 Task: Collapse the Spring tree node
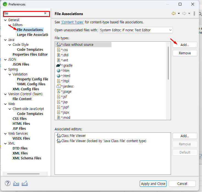click(5, 70)
